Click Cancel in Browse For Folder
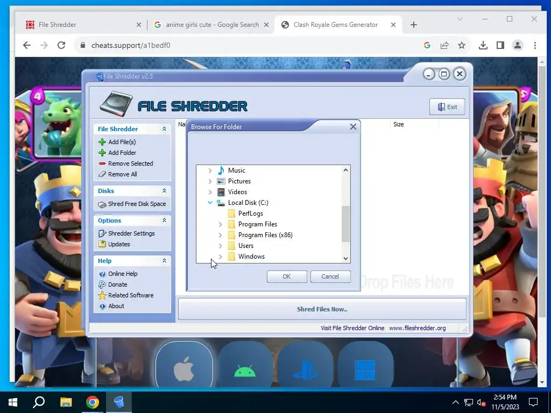 click(330, 277)
